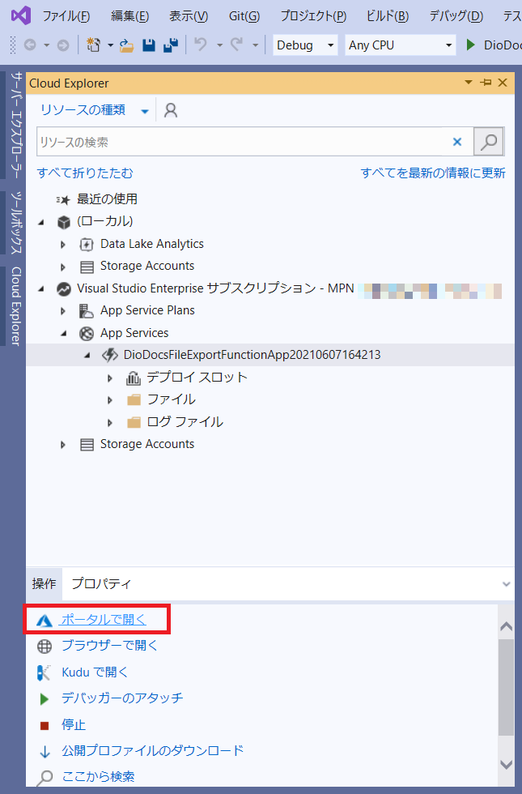Switch to the 操作 tab

pyautogui.click(x=44, y=584)
